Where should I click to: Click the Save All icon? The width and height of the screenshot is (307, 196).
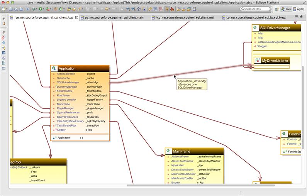(x=16, y=9)
